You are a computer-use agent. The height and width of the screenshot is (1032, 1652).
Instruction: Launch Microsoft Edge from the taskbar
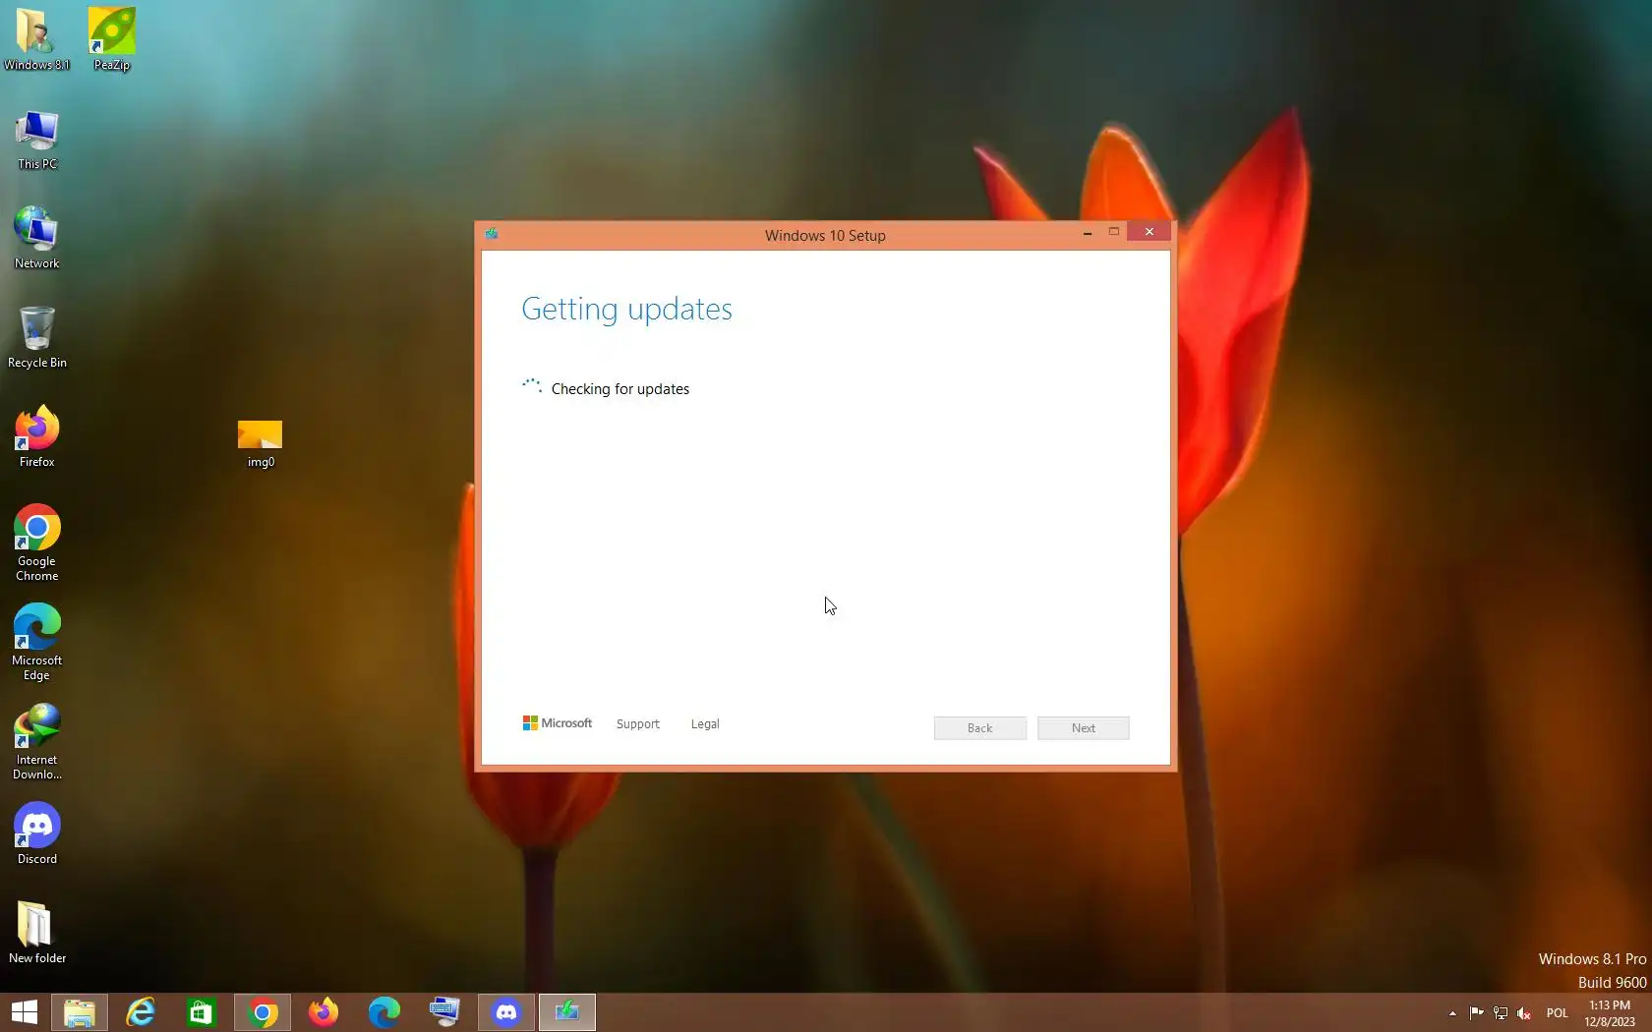[384, 1012]
